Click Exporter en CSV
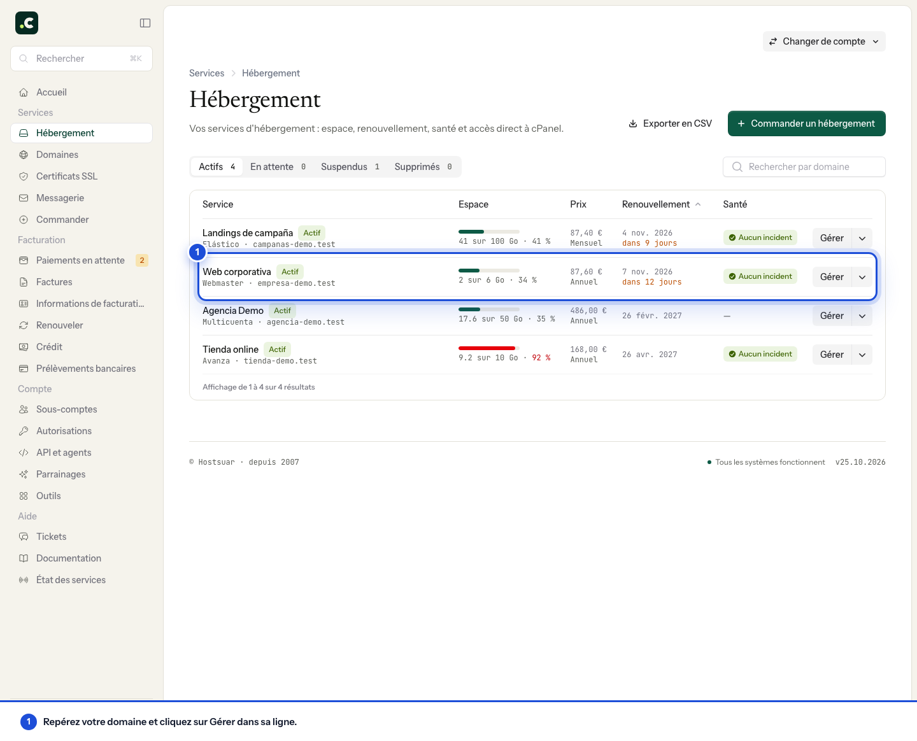This screenshot has height=741, width=917. click(670, 123)
